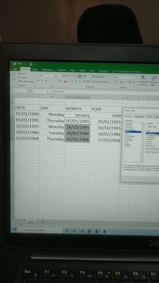Screen dimensions: 159x283
Task: Click the Decrease Decimal icon
Action: [134, 83]
